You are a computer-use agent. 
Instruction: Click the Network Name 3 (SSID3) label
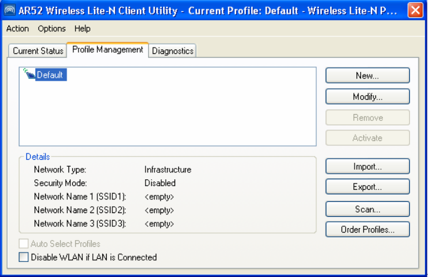tap(80, 224)
